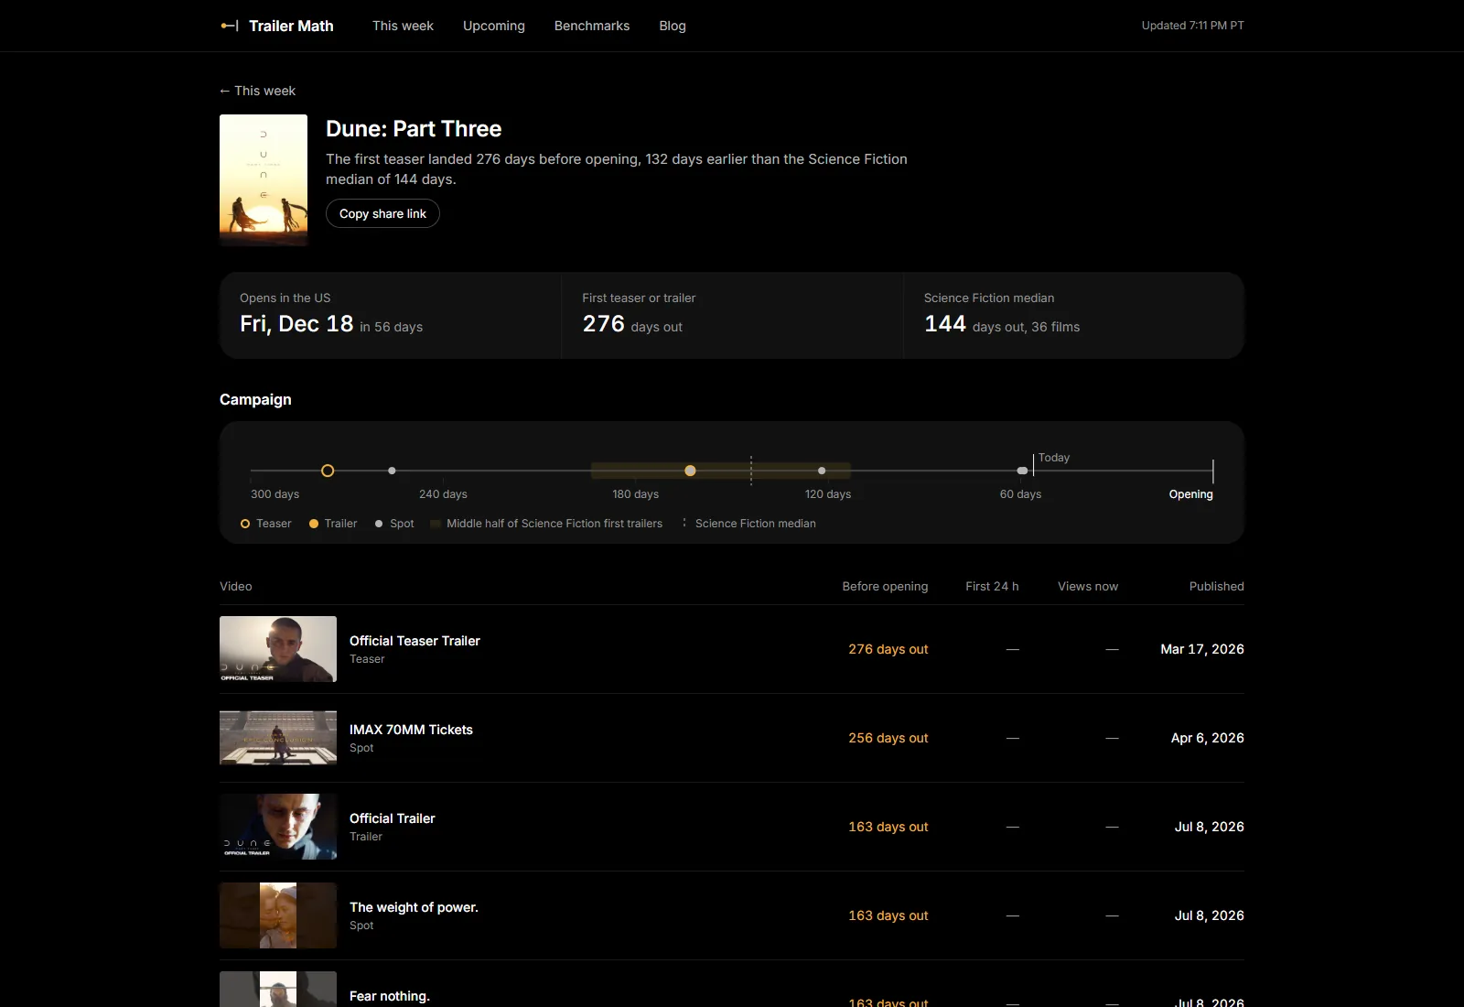Click the Mar 17, 2026 published date
The width and height of the screenshot is (1464, 1007).
click(x=1202, y=649)
